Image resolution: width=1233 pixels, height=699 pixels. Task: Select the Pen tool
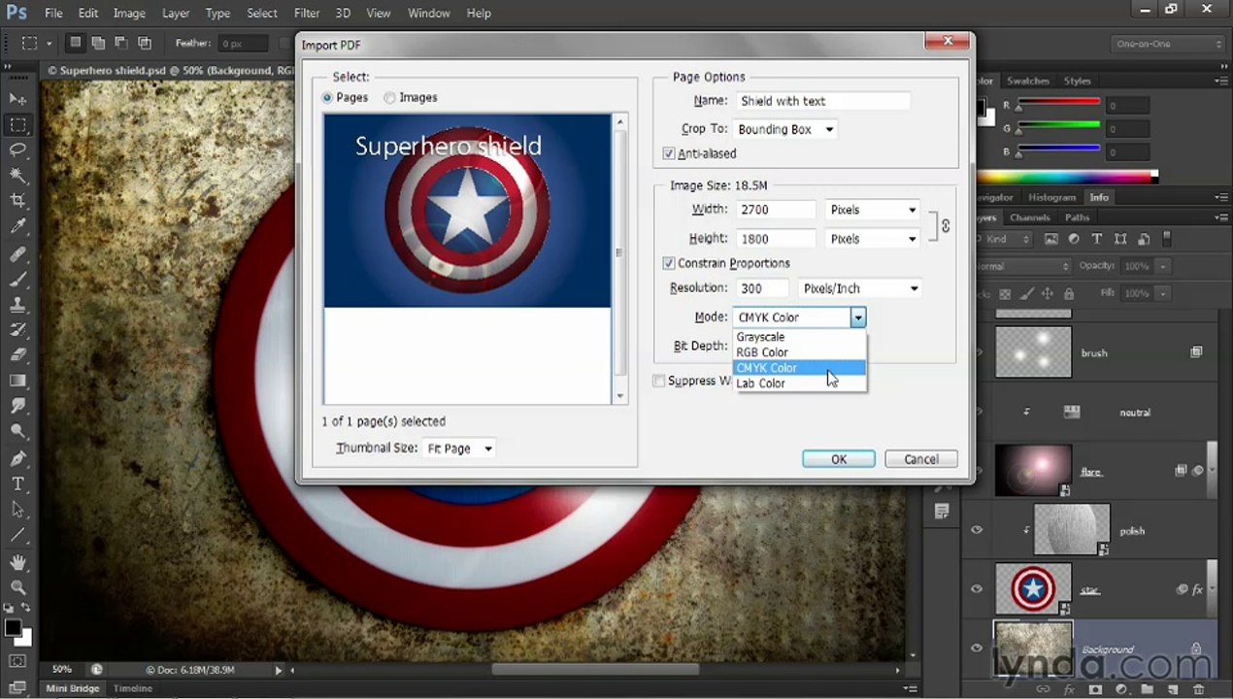point(17,458)
